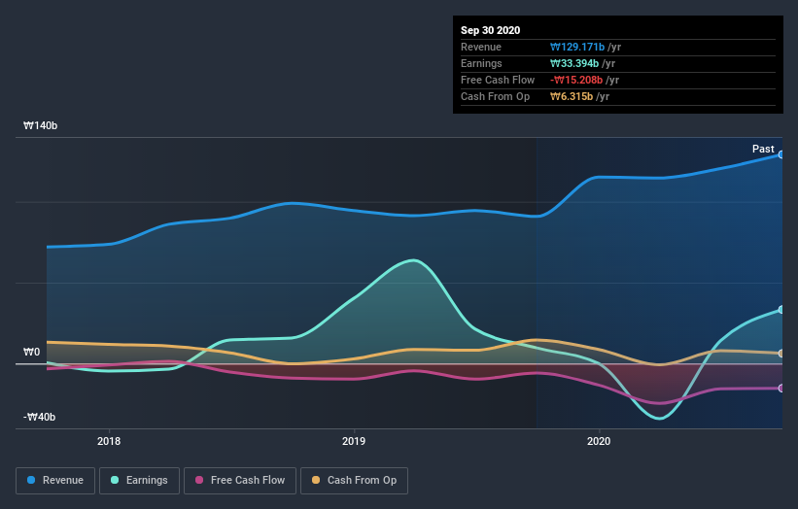Screen dimensions: 798x509
Task: Click the Free Cash Flow label in tooltip
Action: (x=498, y=81)
